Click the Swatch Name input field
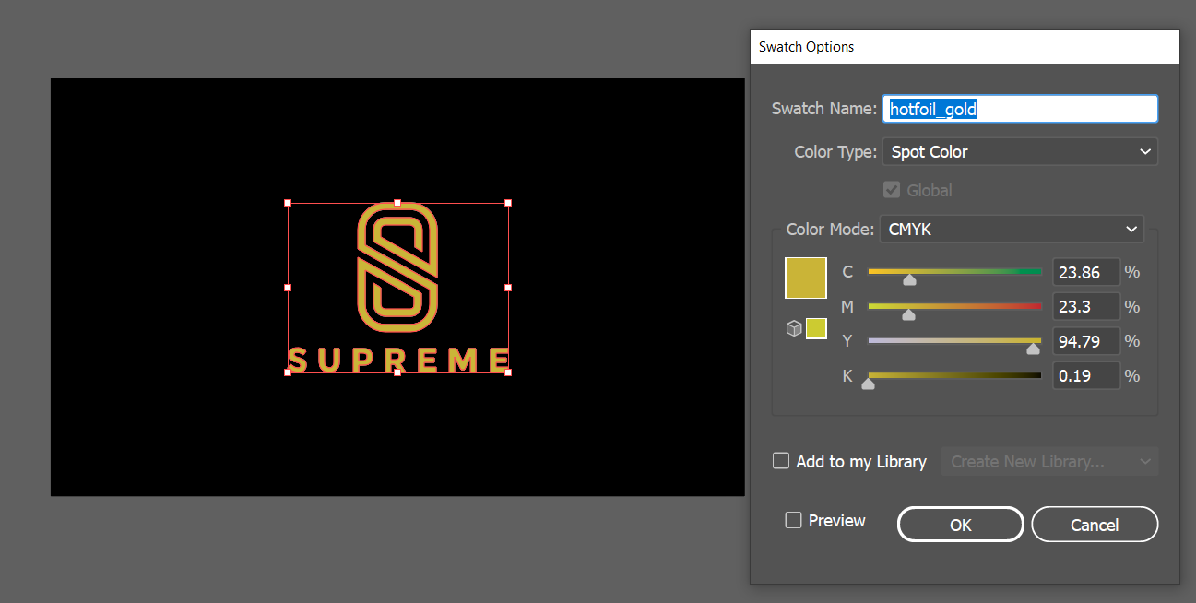 tap(1020, 109)
